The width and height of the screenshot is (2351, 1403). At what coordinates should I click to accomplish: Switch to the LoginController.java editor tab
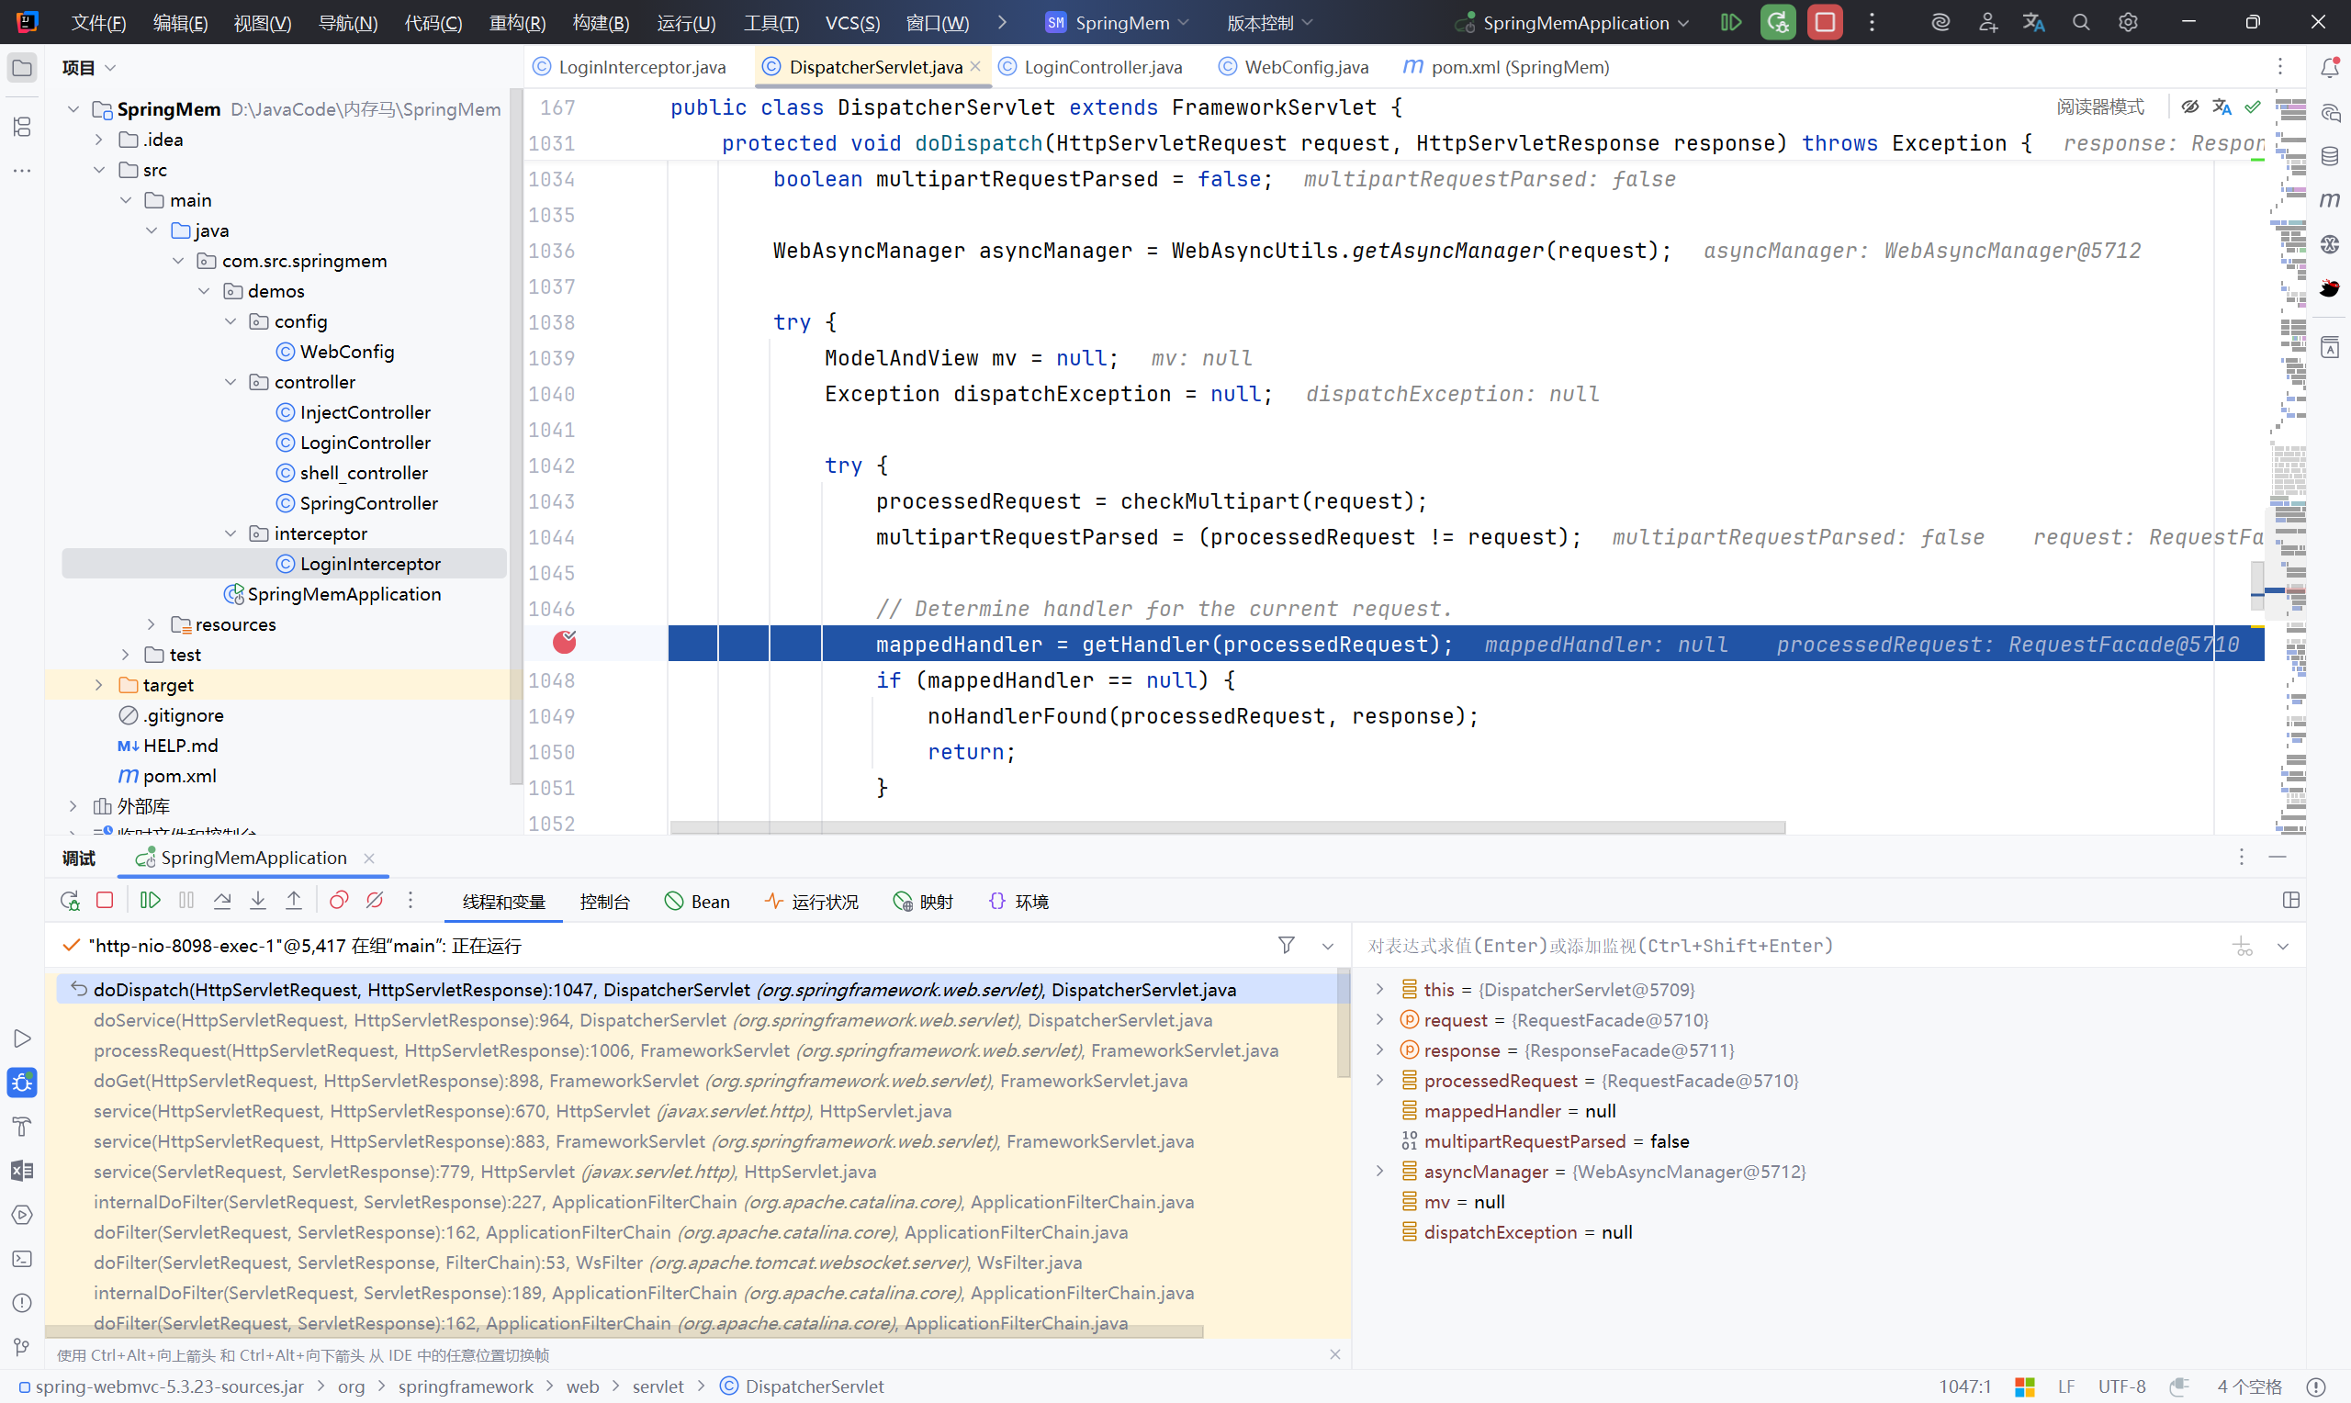pos(1102,67)
